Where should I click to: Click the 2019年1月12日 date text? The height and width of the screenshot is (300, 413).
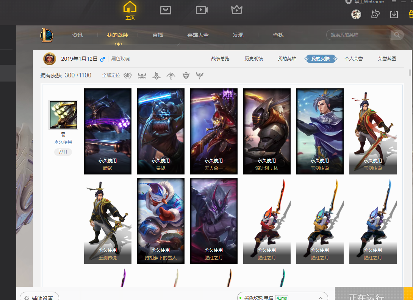(x=79, y=59)
